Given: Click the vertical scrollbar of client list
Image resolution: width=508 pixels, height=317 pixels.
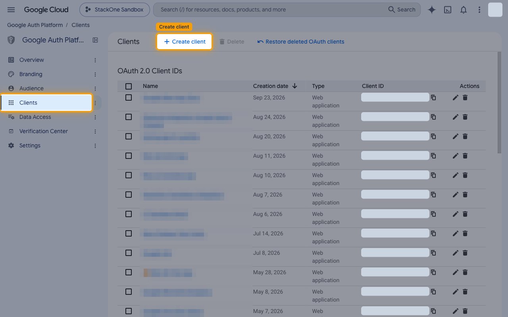Looking at the screenshot, I should tap(499, 103).
